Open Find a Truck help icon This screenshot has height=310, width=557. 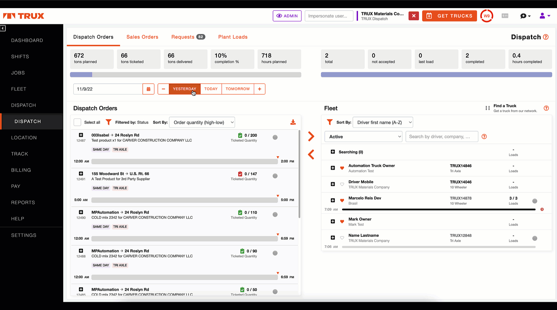coord(546,108)
